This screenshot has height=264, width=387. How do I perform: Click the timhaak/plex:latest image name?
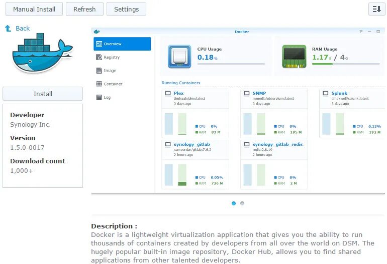[189, 98]
